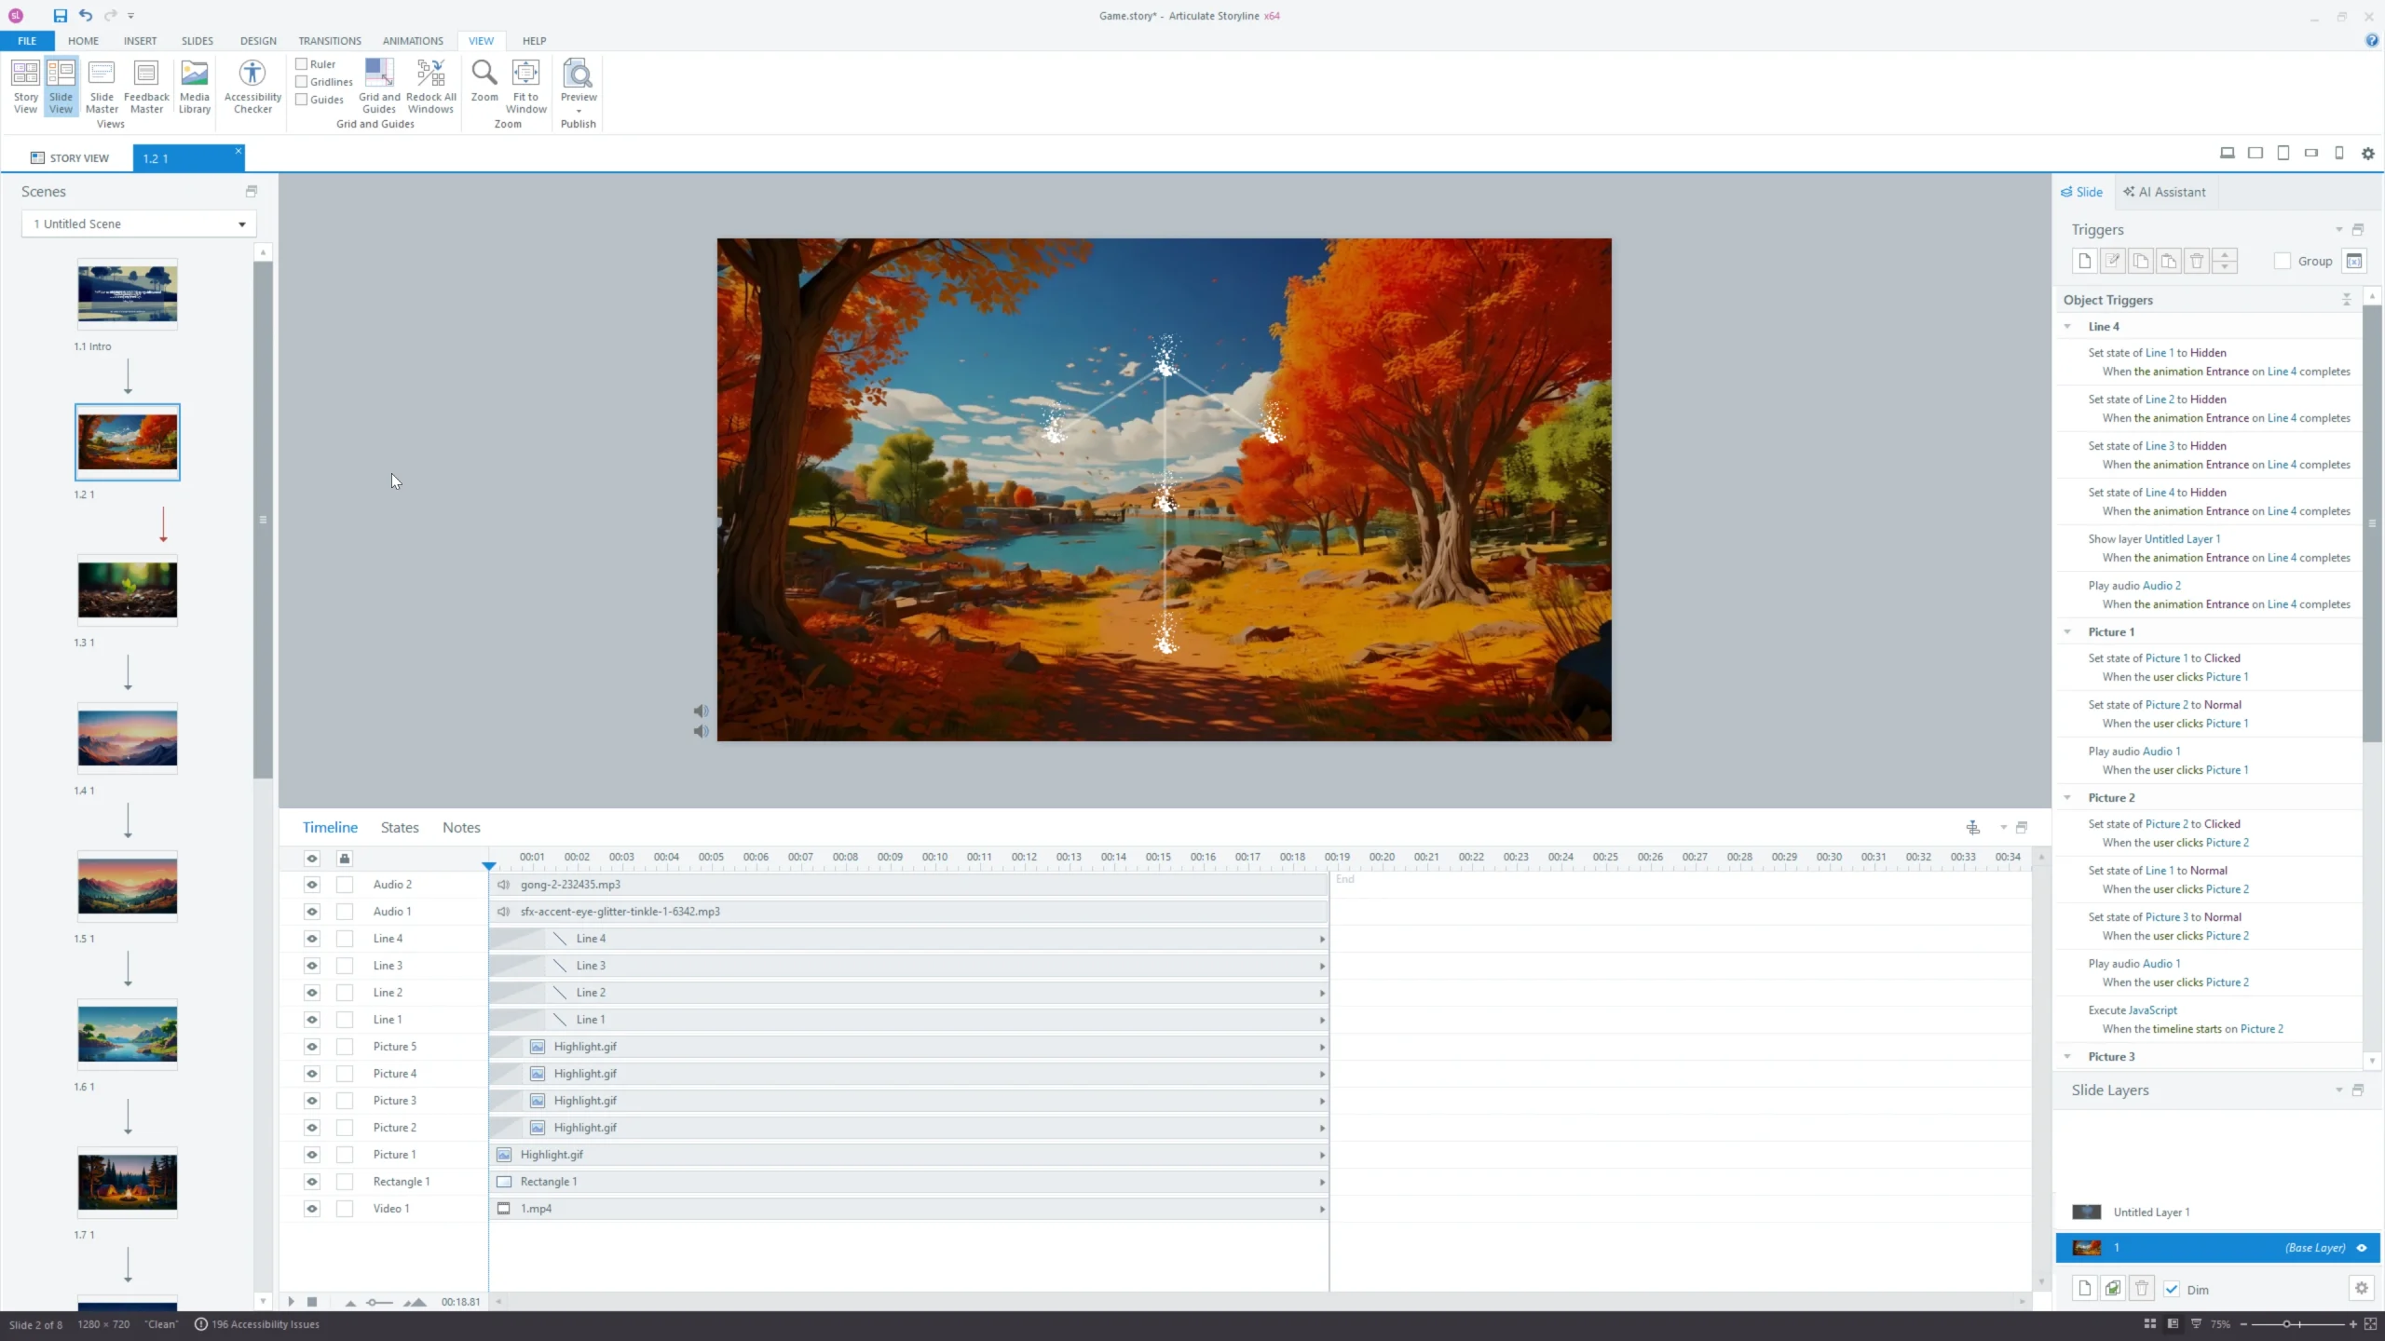Enable the Ruler checkbox
Viewport: 2385px width, 1341px height.
point(302,64)
